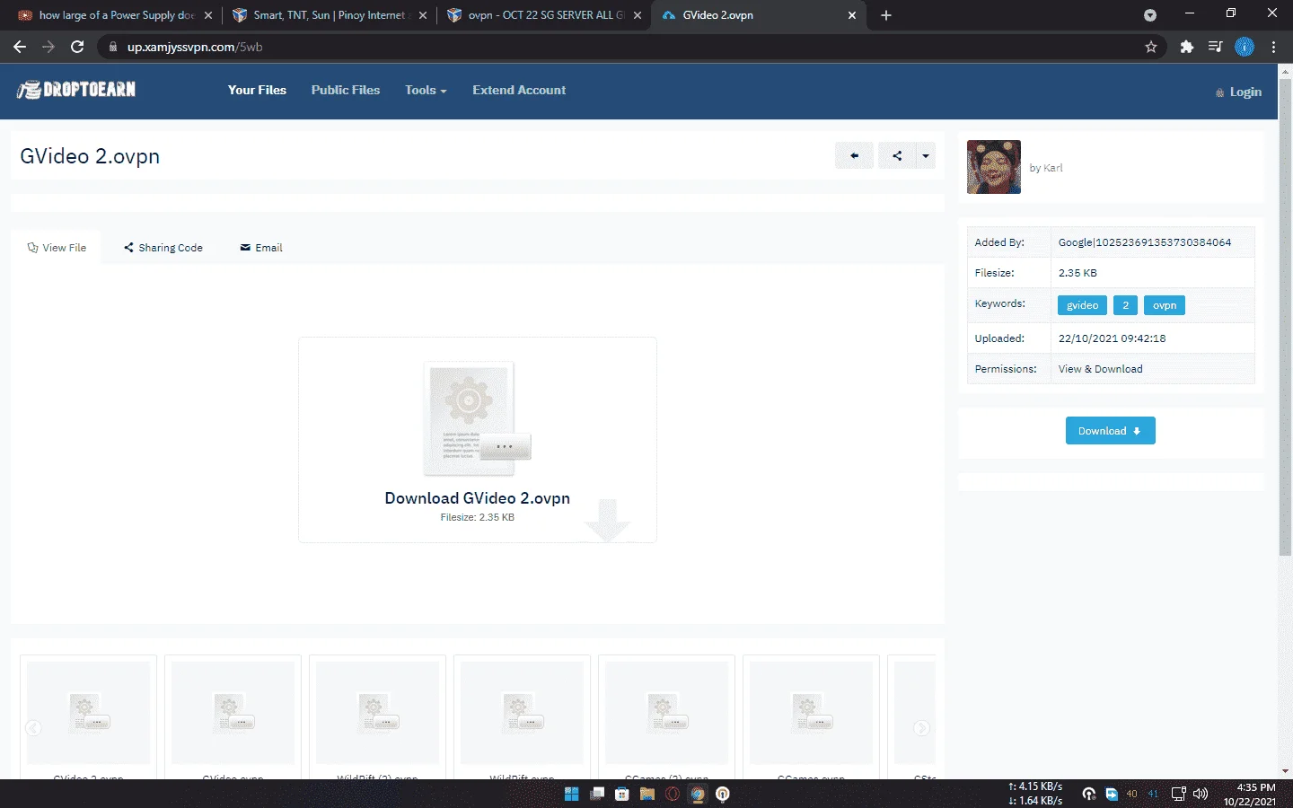Viewport: 1293px width, 808px height.
Task: Click Karl's profile picture
Action: (994, 167)
